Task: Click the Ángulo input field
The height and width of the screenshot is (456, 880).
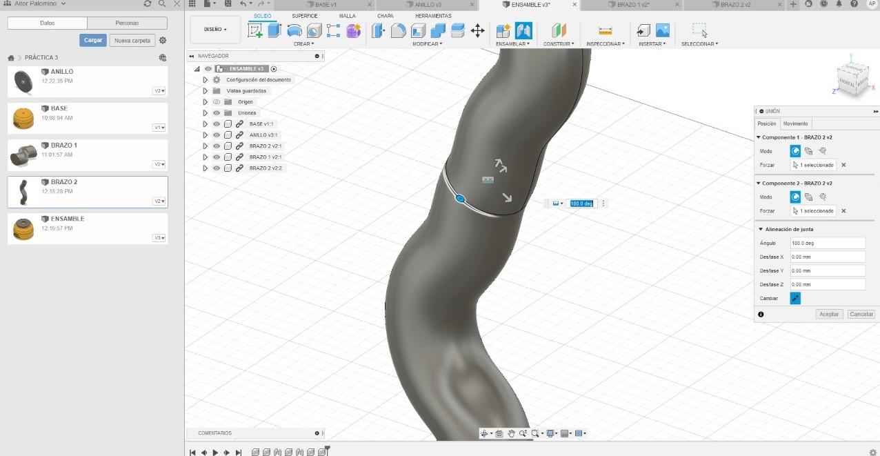Action: [828, 244]
